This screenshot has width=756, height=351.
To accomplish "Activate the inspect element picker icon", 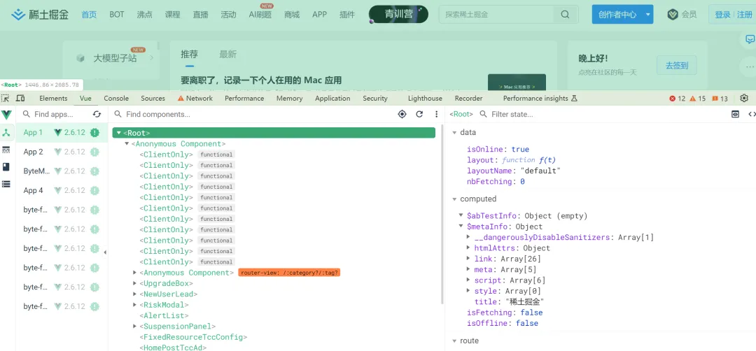I will (6, 98).
